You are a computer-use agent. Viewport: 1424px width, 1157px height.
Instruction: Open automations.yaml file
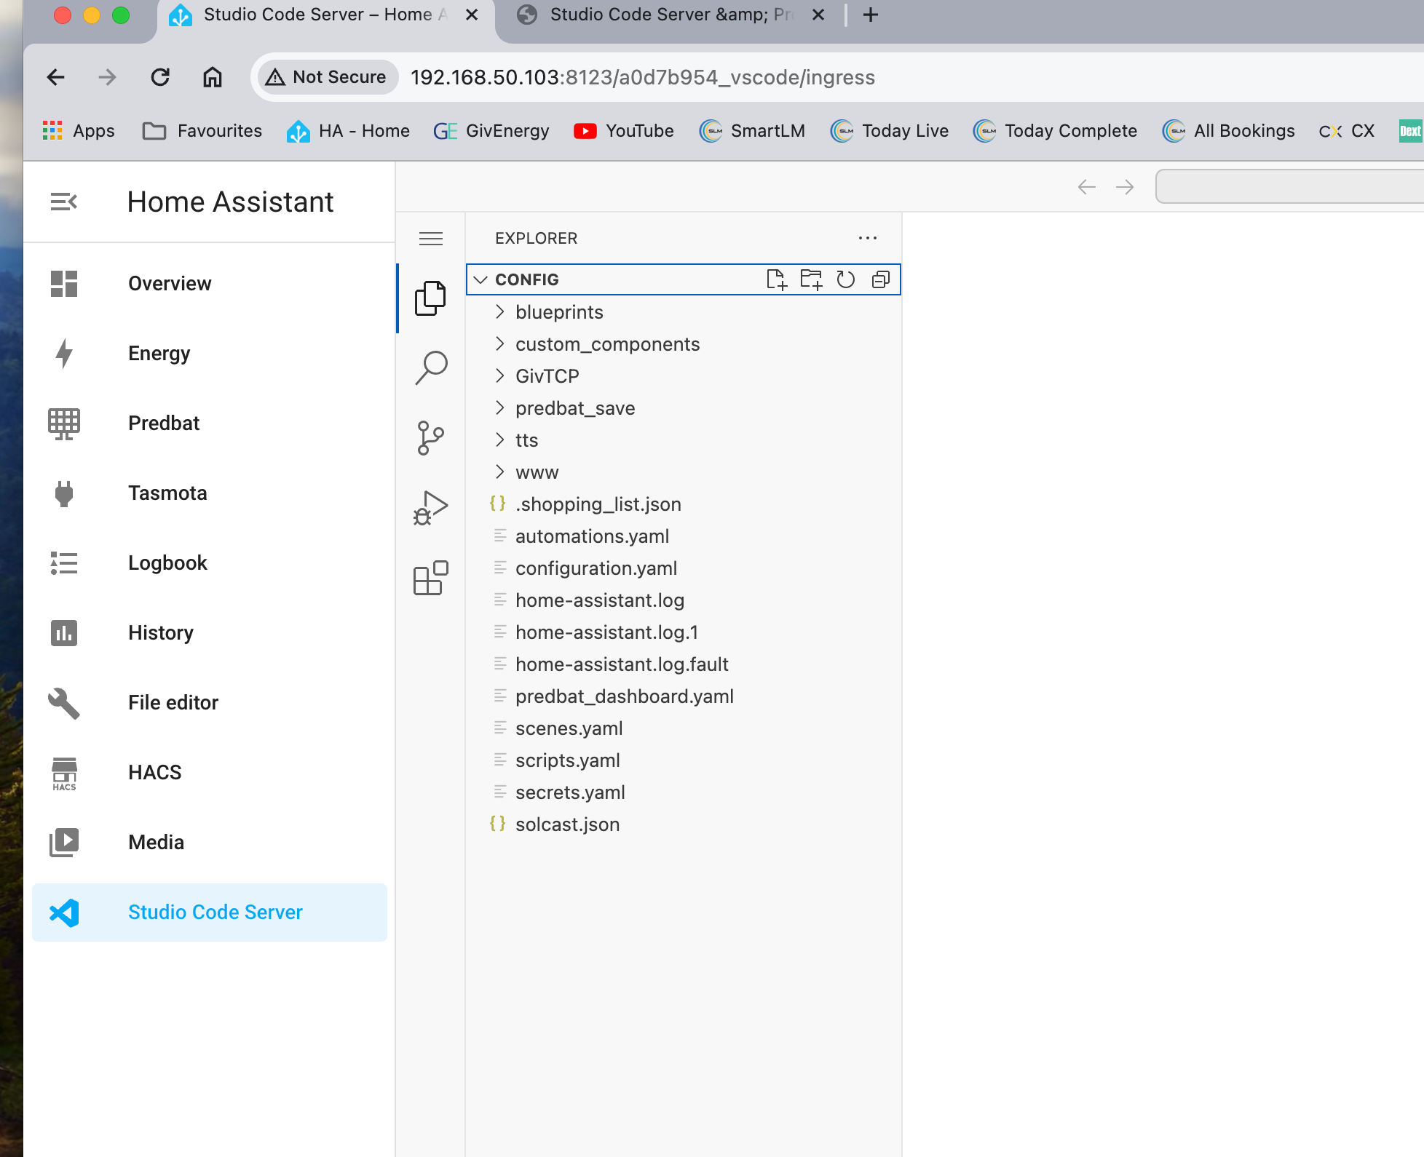[x=683, y=536]
